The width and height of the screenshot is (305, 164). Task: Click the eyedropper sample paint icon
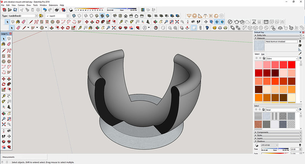pyautogui.click(x=300, y=54)
